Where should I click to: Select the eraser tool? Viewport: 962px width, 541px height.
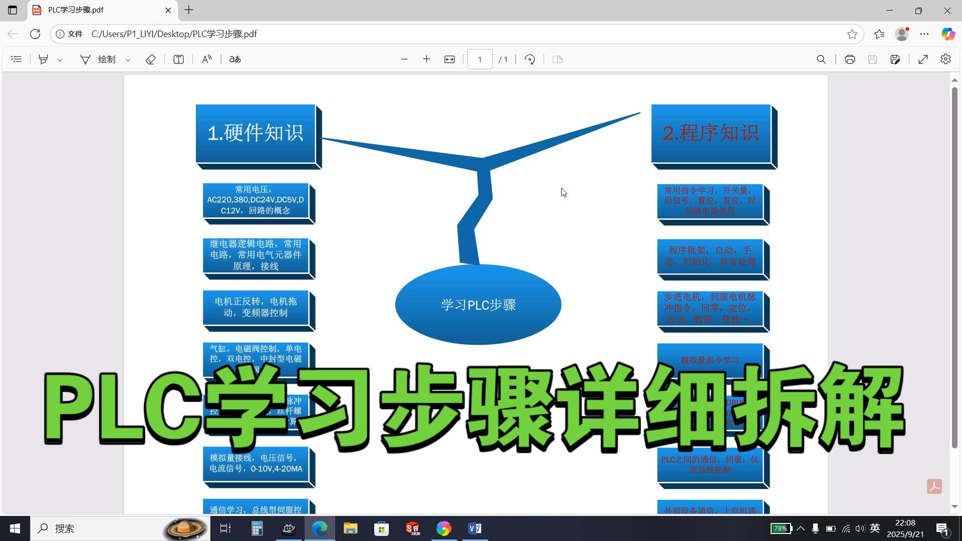click(x=150, y=59)
